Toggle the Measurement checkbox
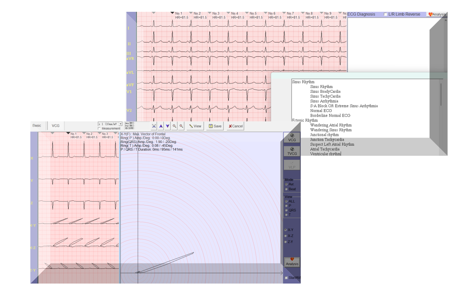 pyautogui.click(x=99, y=128)
